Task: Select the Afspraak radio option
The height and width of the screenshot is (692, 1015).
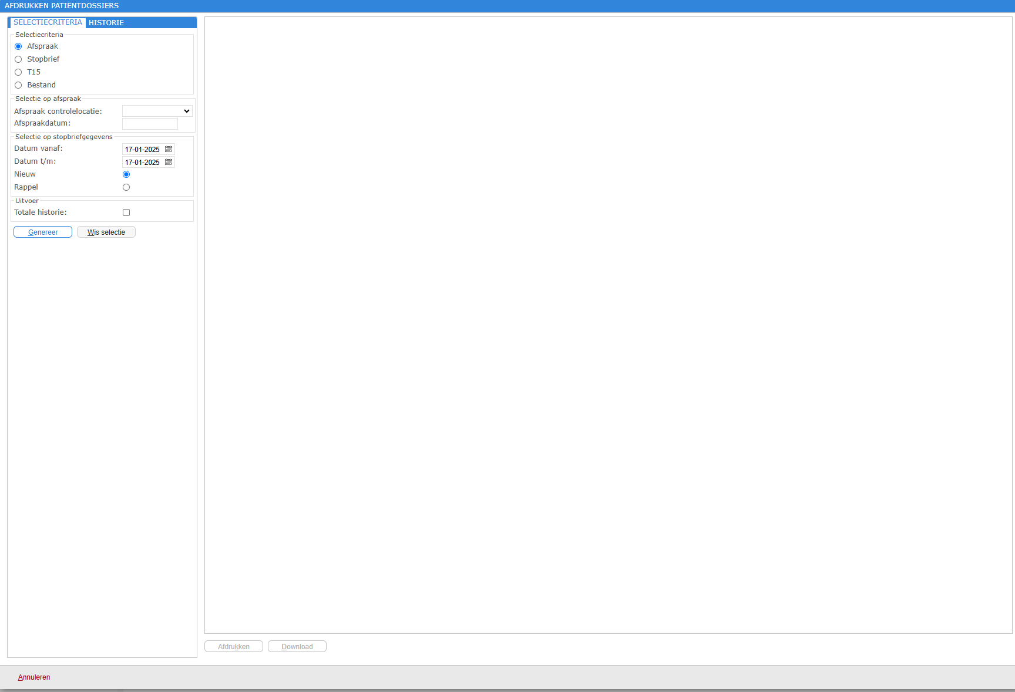Action: (x=18, y=46)
